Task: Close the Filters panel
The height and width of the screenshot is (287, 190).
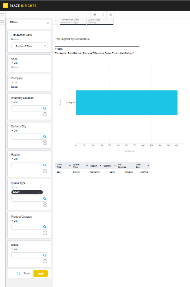Action: pyautogui.click(x=48, y=23)
